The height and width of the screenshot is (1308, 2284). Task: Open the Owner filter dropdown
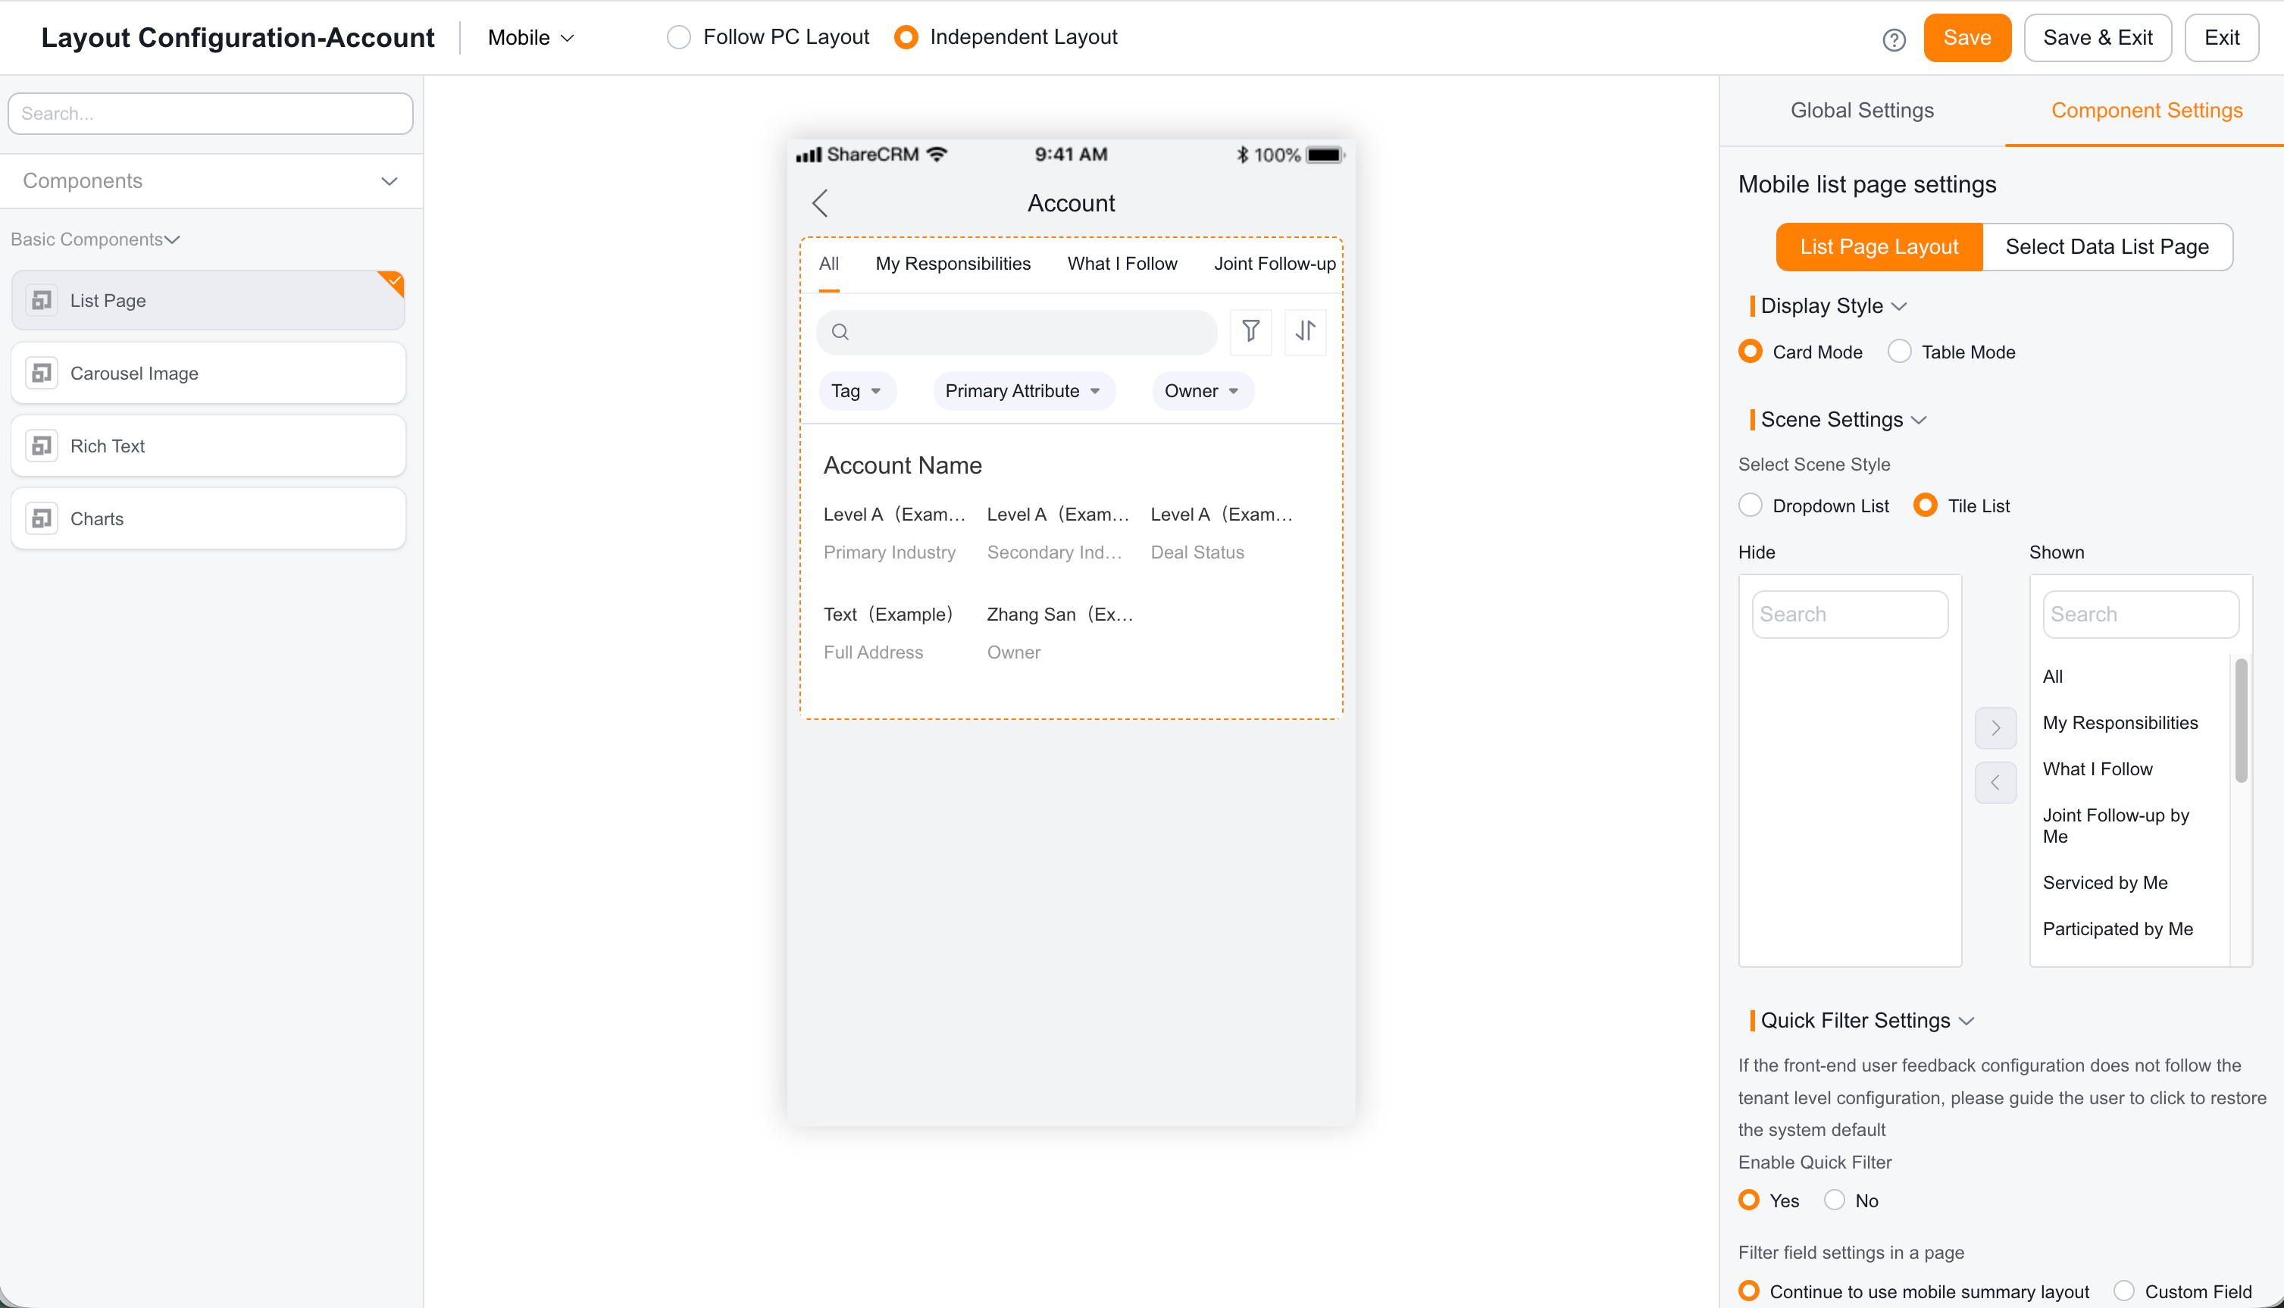click(1202, 391)
